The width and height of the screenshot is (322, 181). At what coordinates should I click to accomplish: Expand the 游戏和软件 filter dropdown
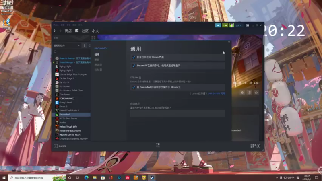(66, 45)
